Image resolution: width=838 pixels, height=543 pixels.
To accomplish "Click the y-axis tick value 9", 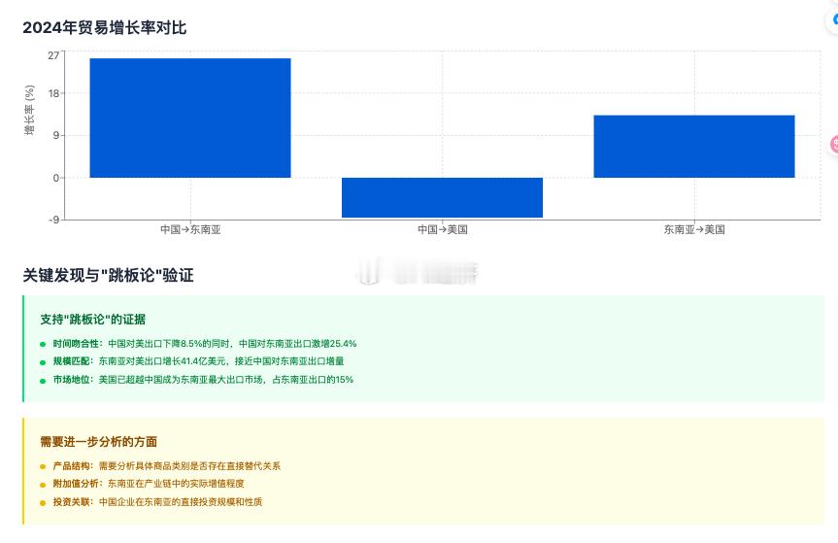I will click(x=56, y=136).
